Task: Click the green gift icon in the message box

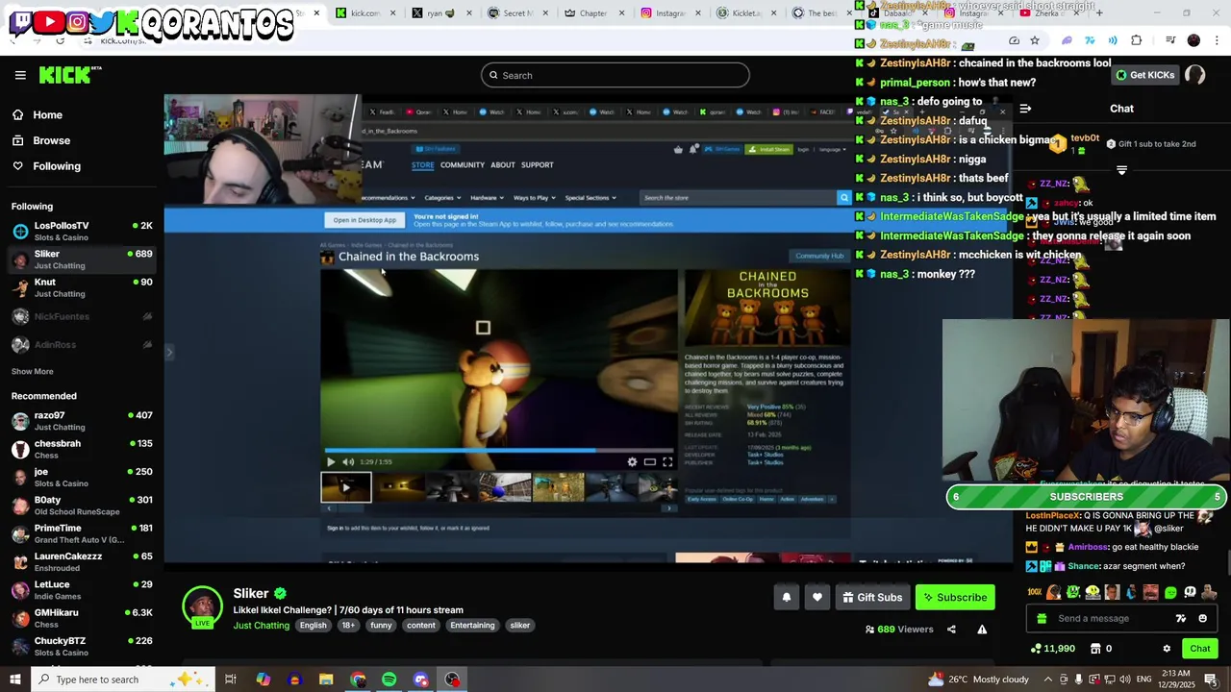Action: 1042,619
